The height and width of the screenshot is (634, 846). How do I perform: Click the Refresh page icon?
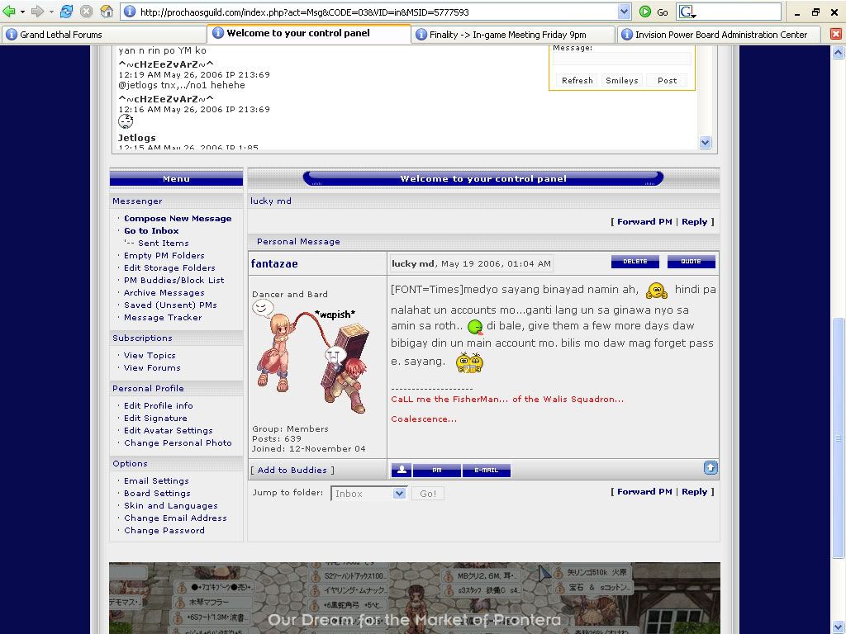click(67, 12)
